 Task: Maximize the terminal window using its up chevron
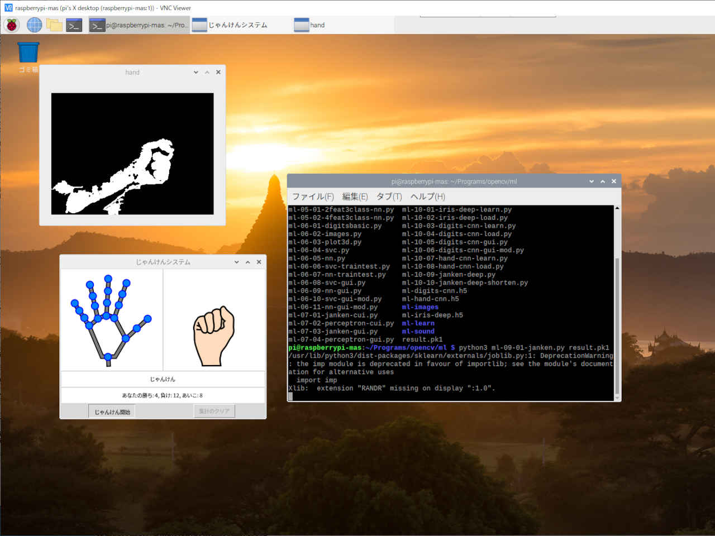(x=602, y=181)
